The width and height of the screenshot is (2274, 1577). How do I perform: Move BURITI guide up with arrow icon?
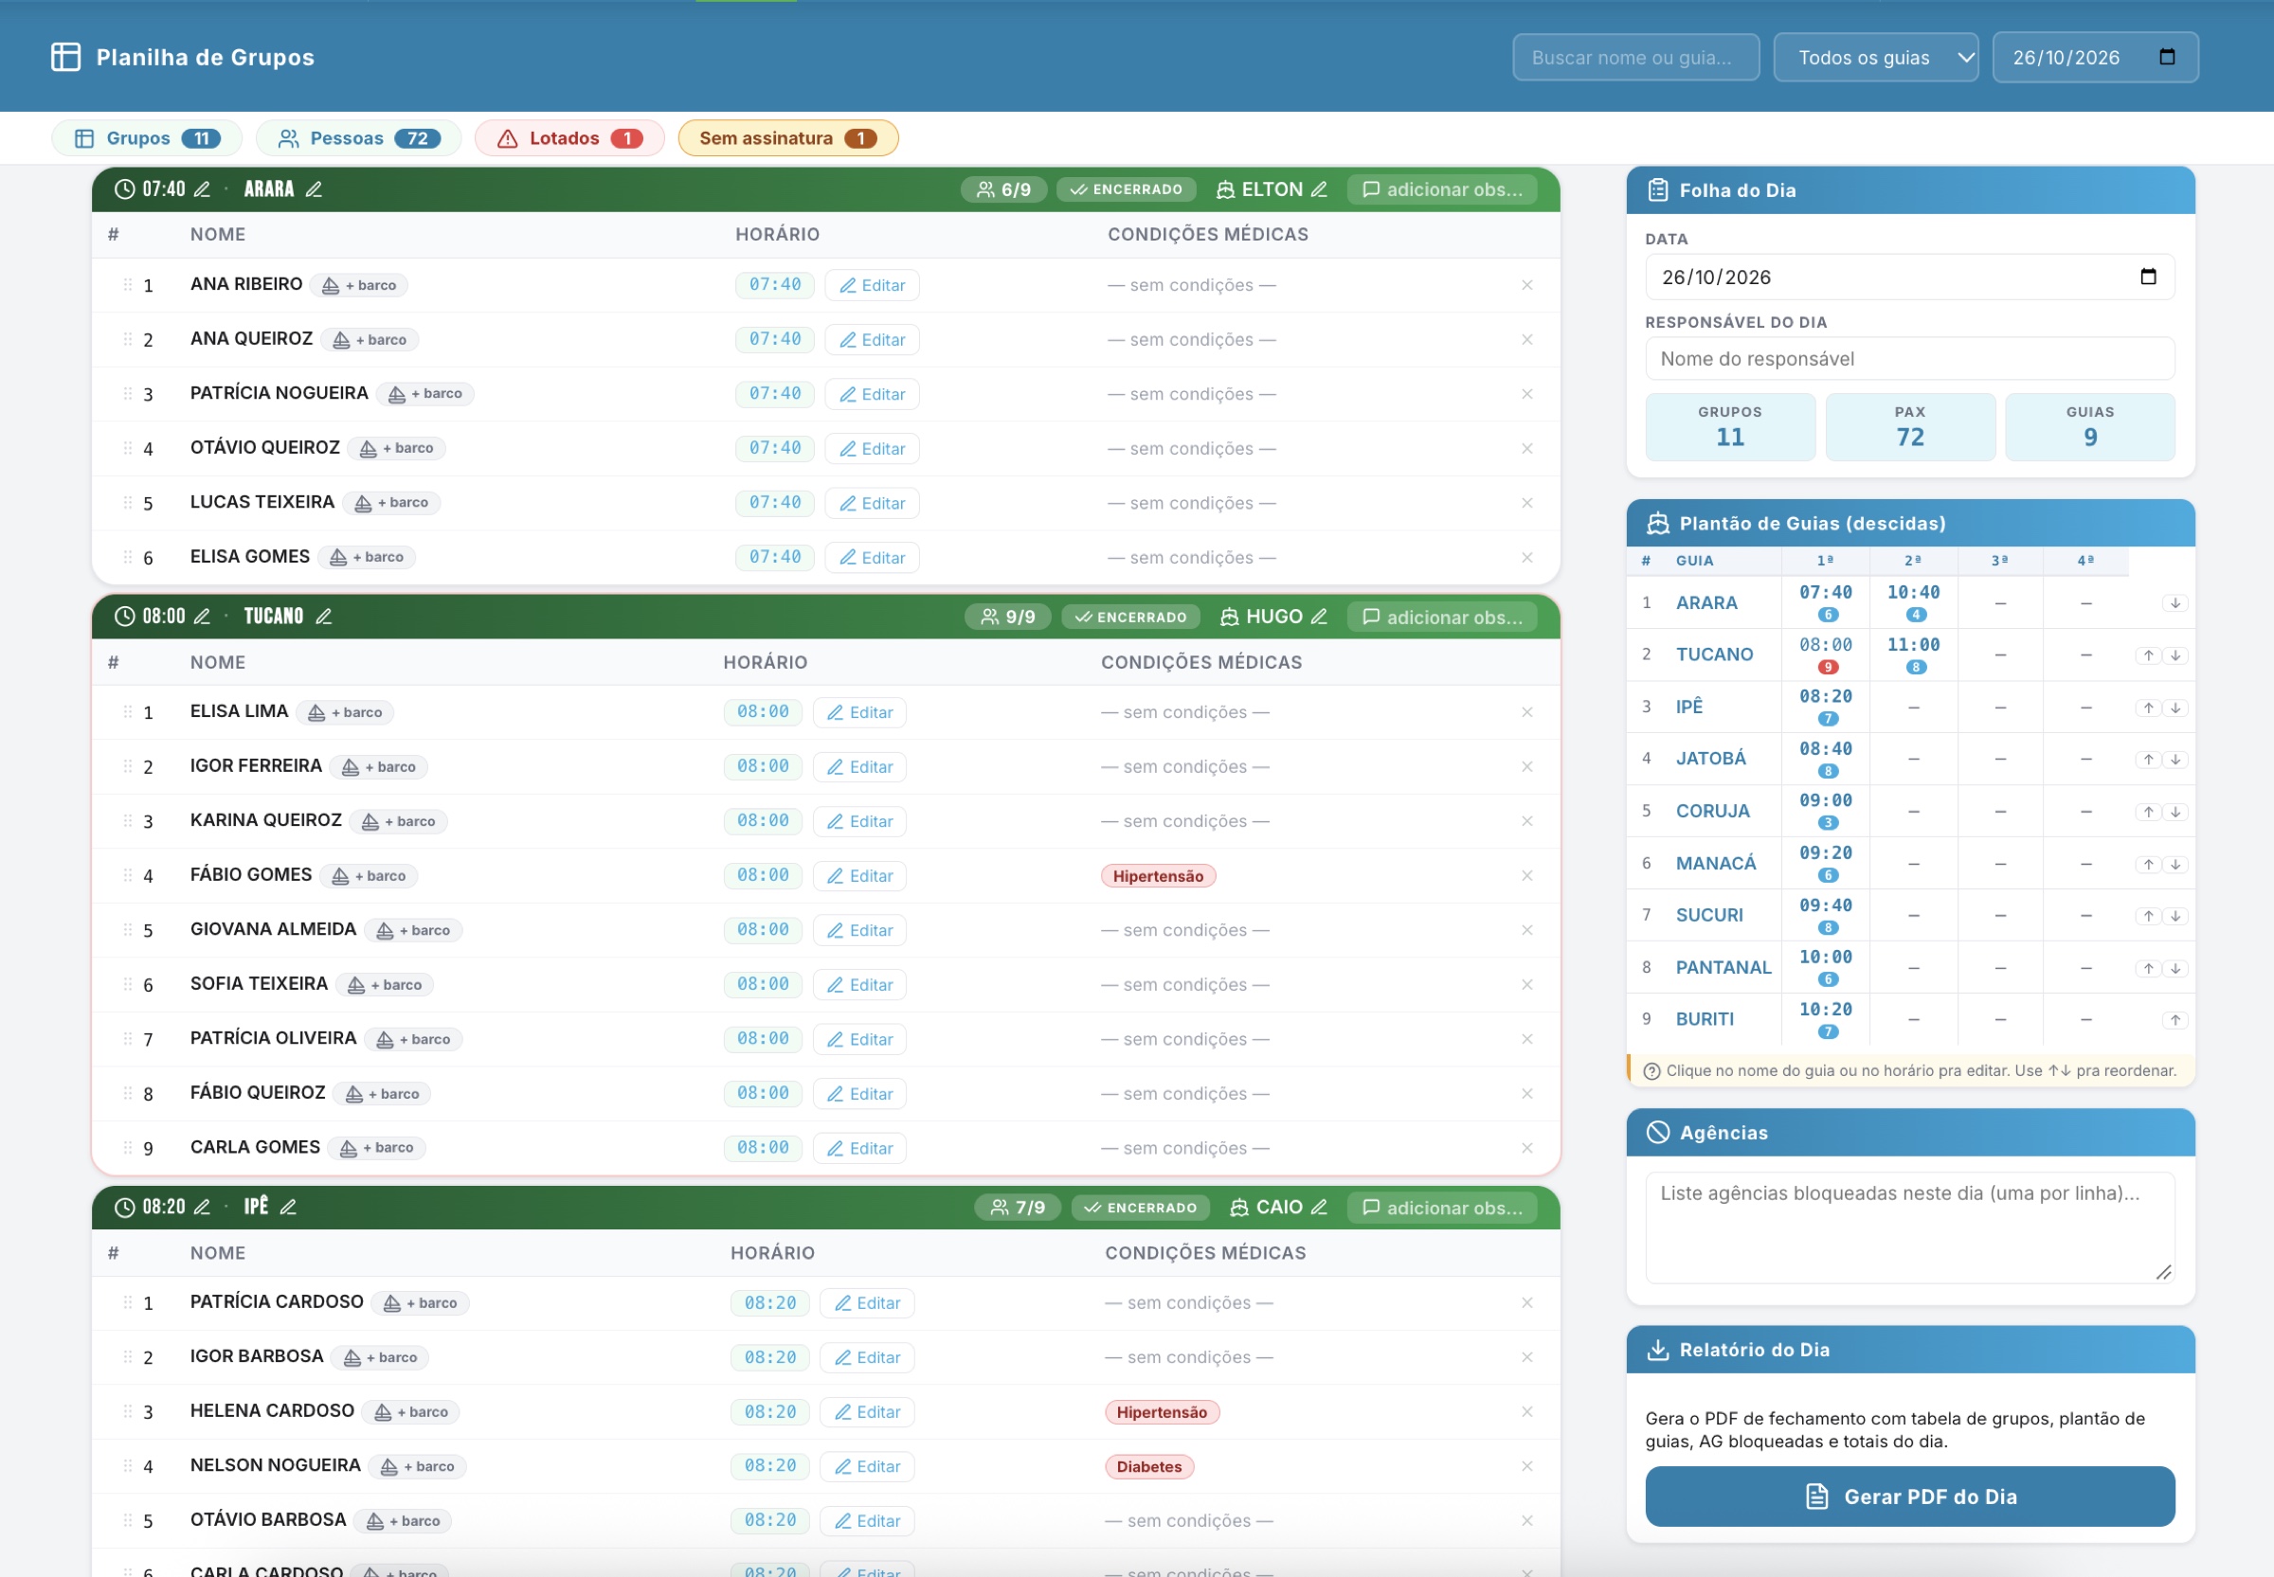2175,1020
